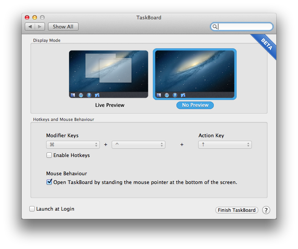298x249 pixels.
Task: Toggle Launch at Login checkbox
Action: (x=32, y=209)
